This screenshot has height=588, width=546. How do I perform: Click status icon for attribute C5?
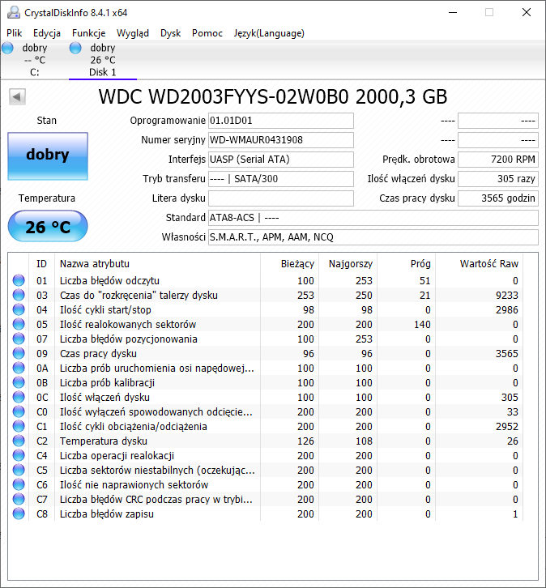pyautogui.click(x=19, y=470)
